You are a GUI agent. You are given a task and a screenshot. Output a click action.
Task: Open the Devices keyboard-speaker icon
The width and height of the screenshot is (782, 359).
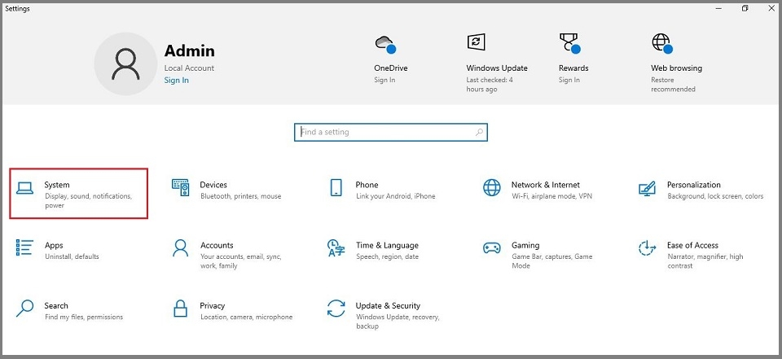[x=181, y=187]
